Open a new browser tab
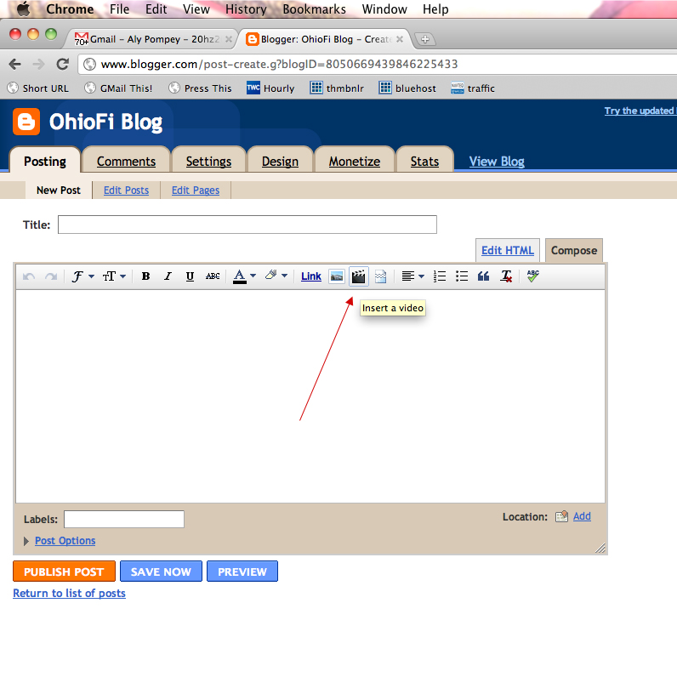Screen dimensions: 677x677 425,39
